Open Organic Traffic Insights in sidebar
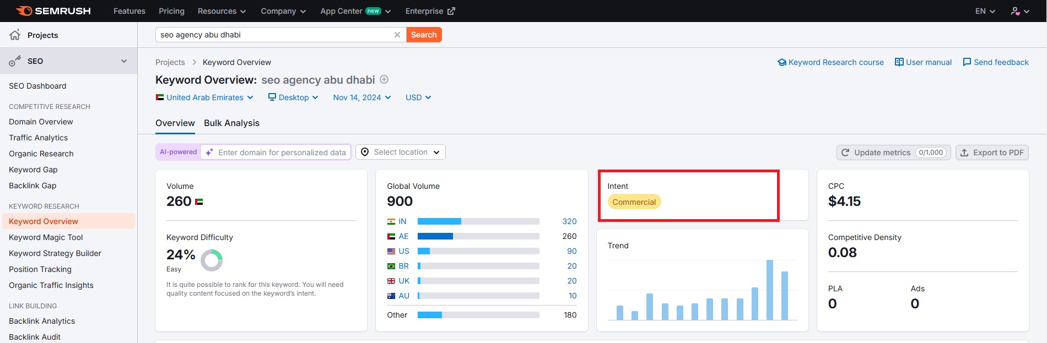This screenshot has width=1047, height=343. 51,285
